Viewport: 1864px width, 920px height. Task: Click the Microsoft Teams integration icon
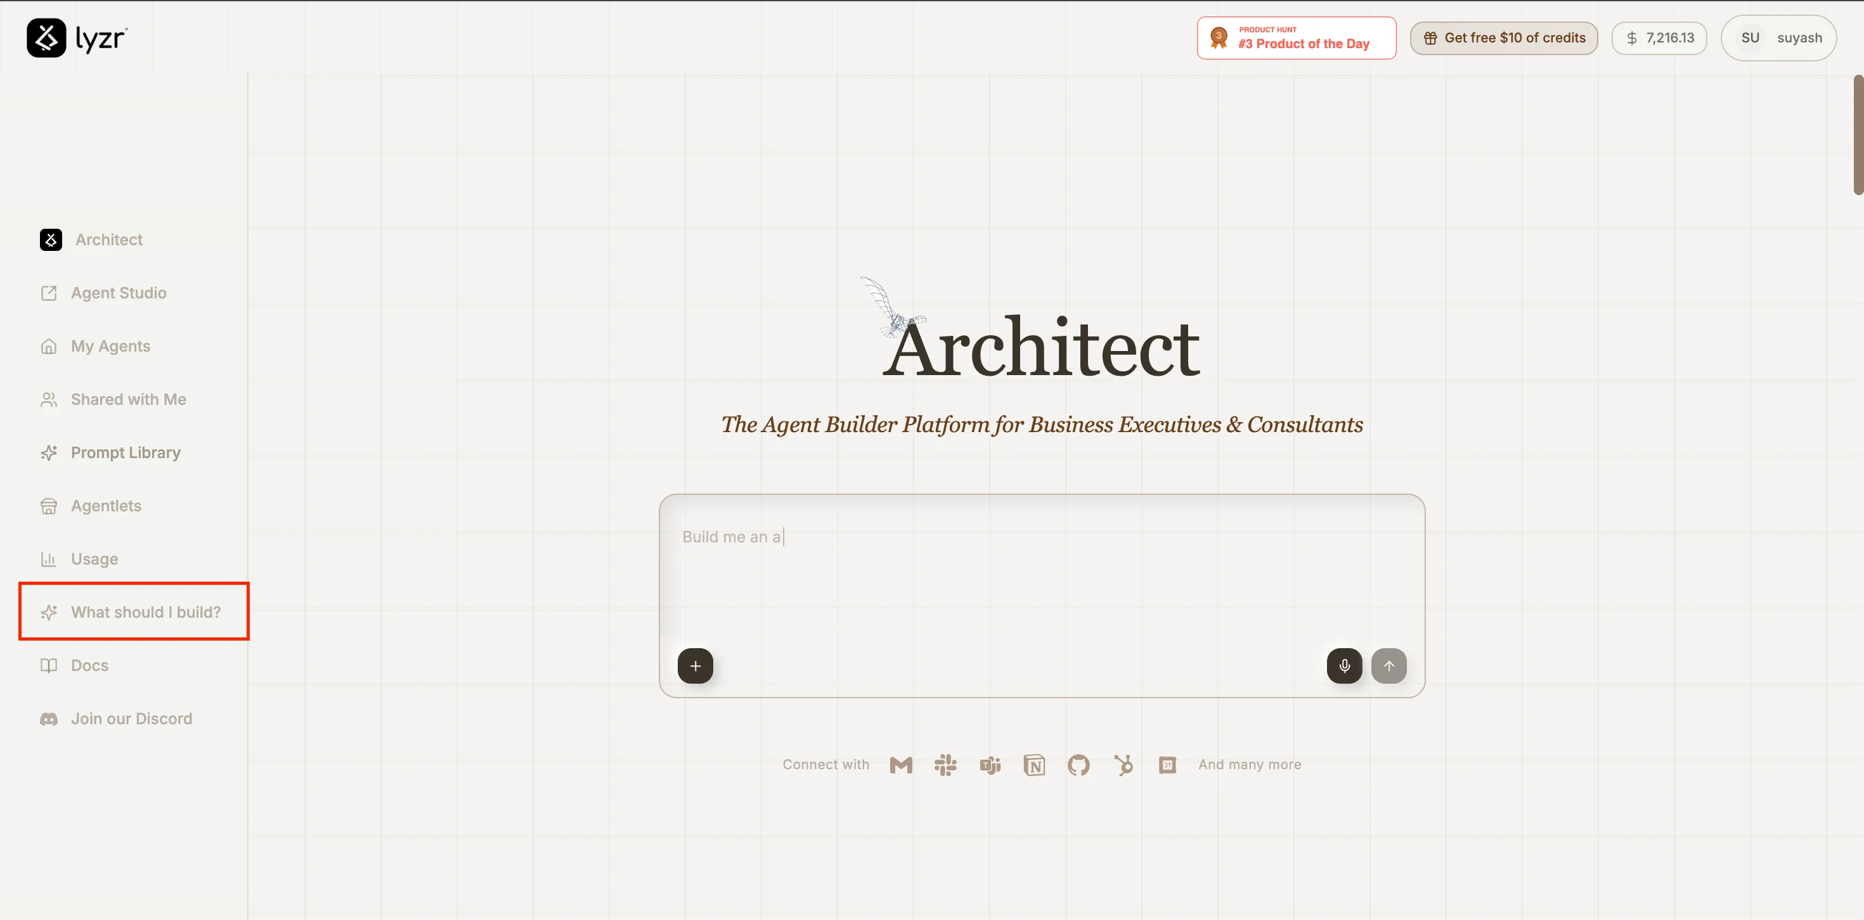click(989, 765)
